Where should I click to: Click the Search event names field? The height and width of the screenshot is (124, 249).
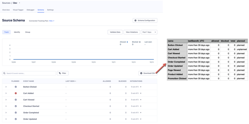pos(29,73)
